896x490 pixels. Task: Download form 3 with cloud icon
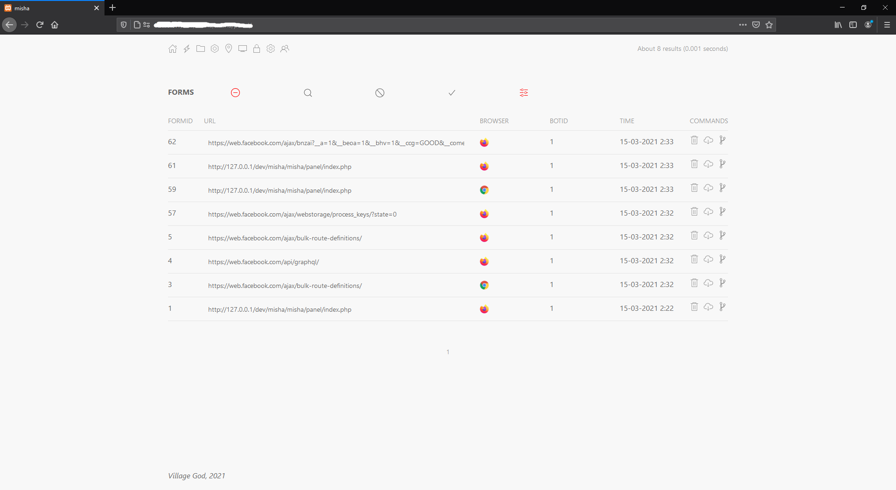click(708, 283)
